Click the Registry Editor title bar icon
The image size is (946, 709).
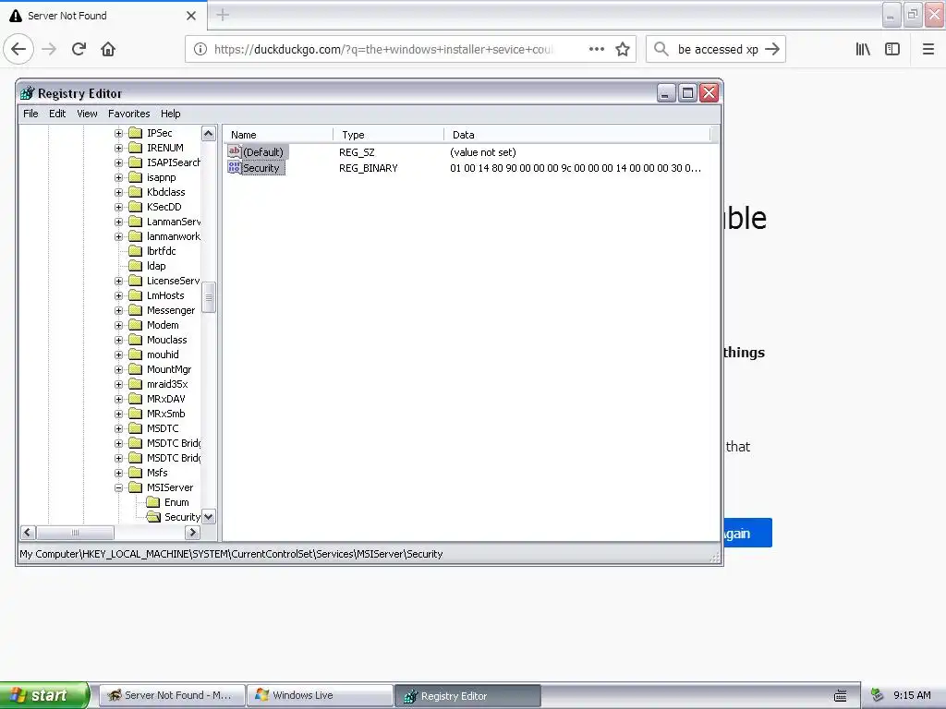pos(27,93)
